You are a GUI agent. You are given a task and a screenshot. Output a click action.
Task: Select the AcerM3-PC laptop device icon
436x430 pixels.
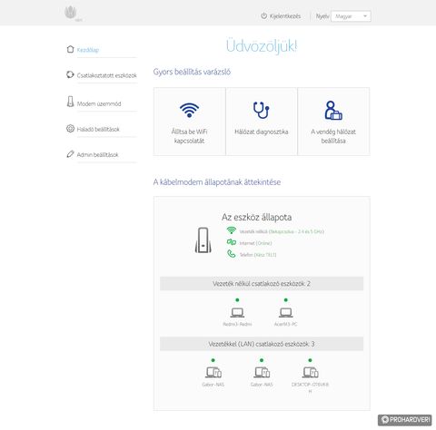pos(285,312)
